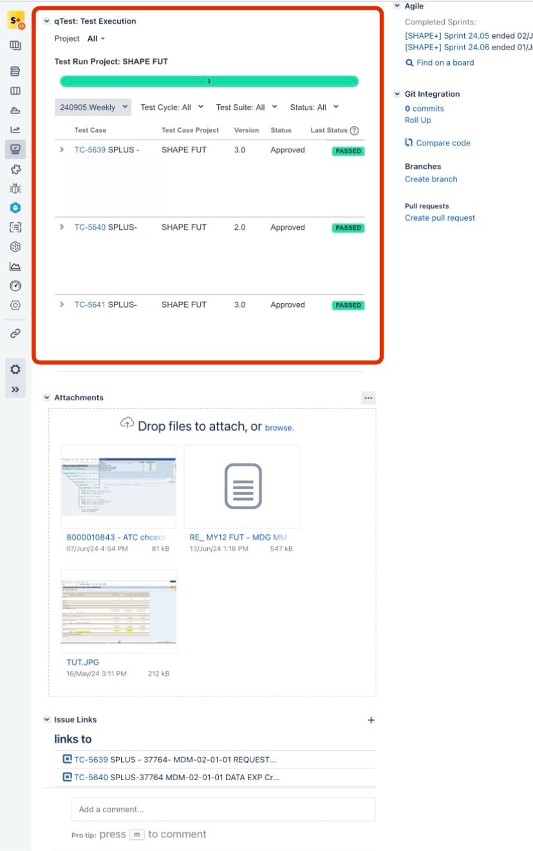Open the Test Suite: All filter

point(247,108)
